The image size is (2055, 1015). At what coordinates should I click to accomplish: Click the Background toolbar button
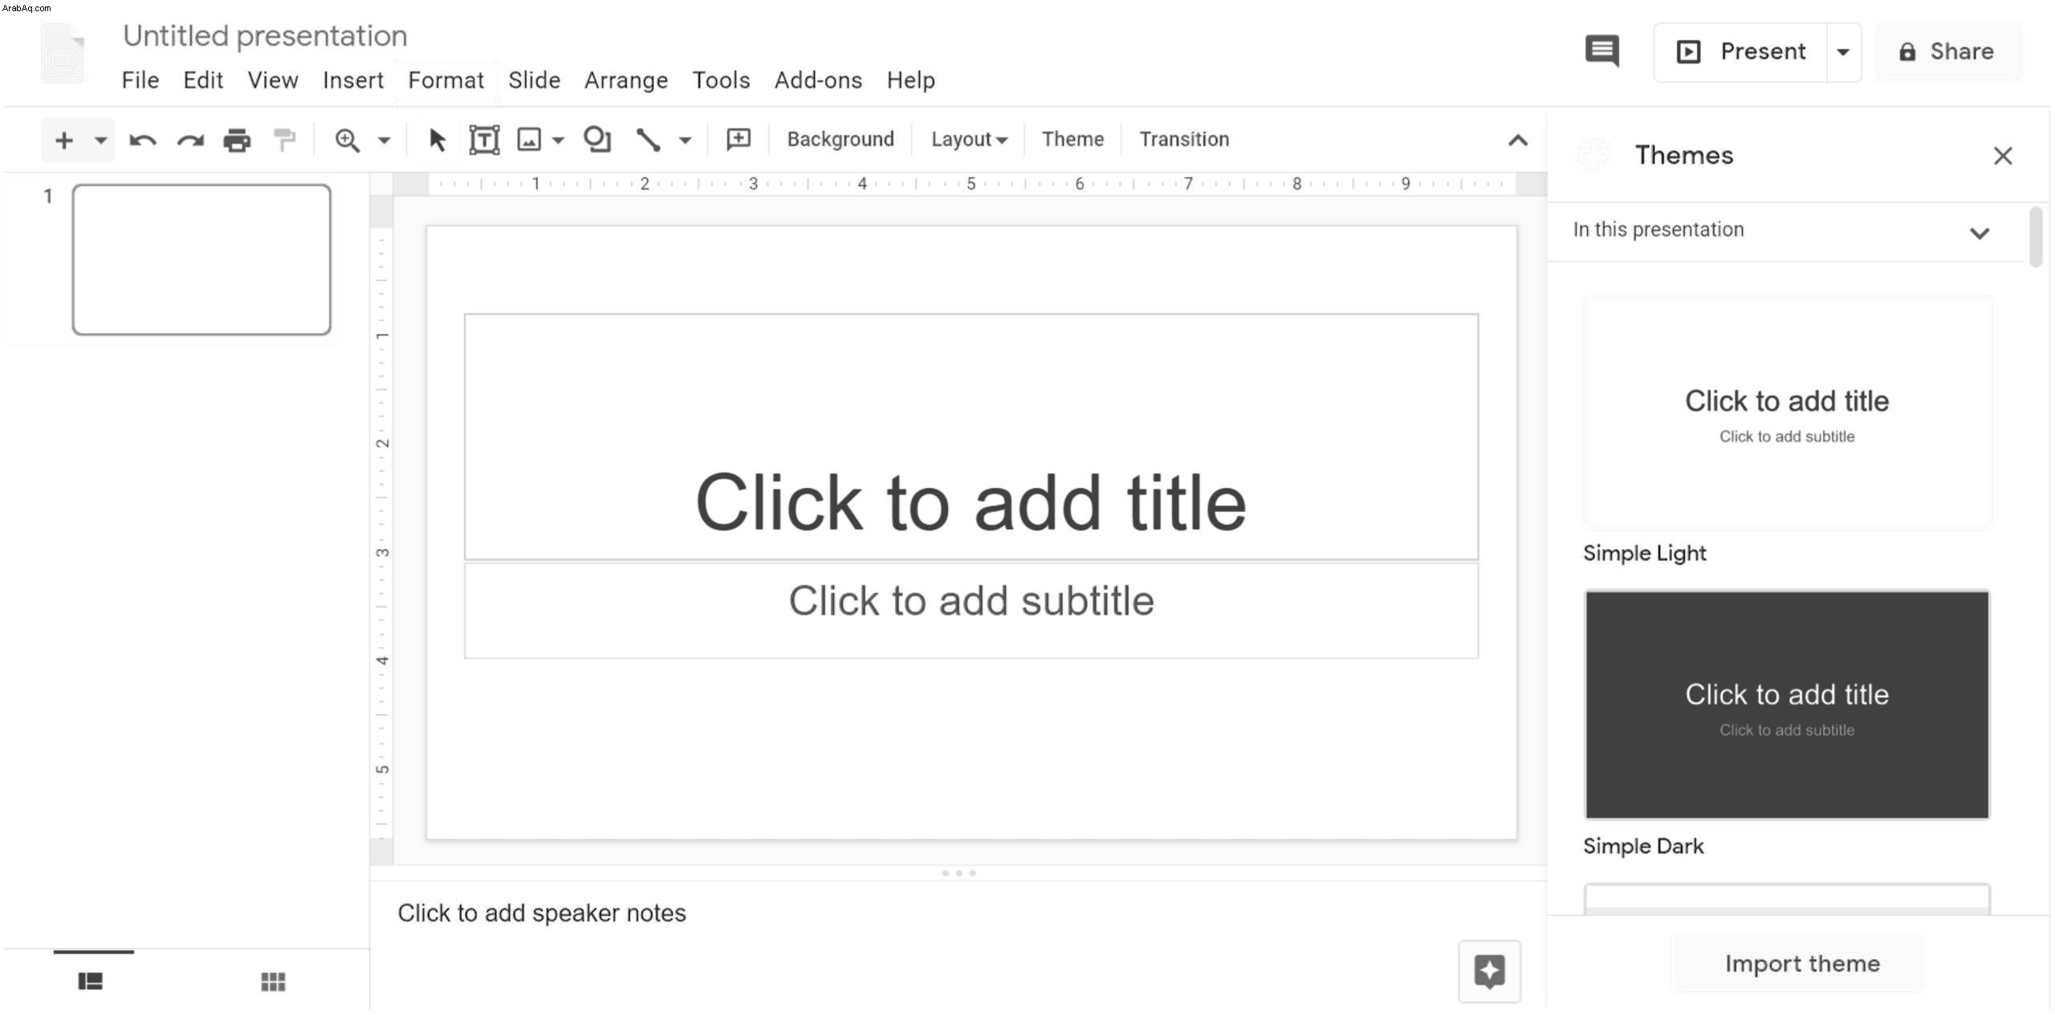click(x=840, y=140)
